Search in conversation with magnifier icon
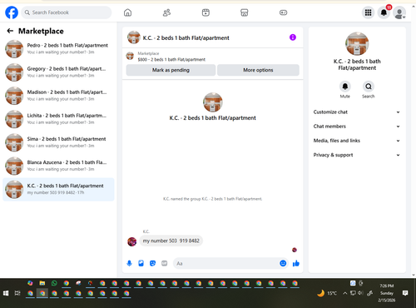The width and height of the screenshot is (416, 308). 369,87
